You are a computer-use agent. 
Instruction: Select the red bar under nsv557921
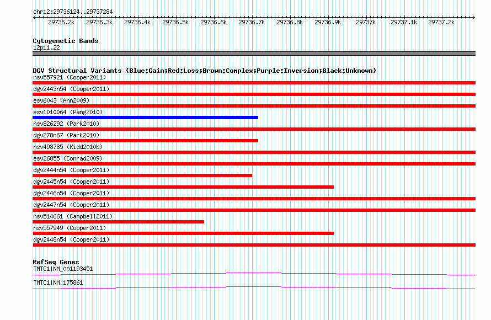click(x=254, y=83)
